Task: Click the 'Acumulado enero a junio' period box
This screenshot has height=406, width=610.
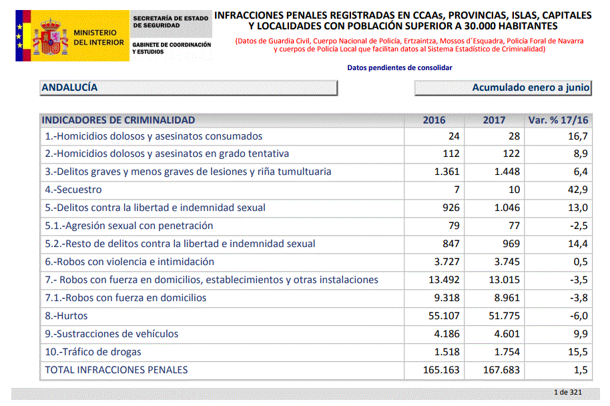Action: pos(503,87)
